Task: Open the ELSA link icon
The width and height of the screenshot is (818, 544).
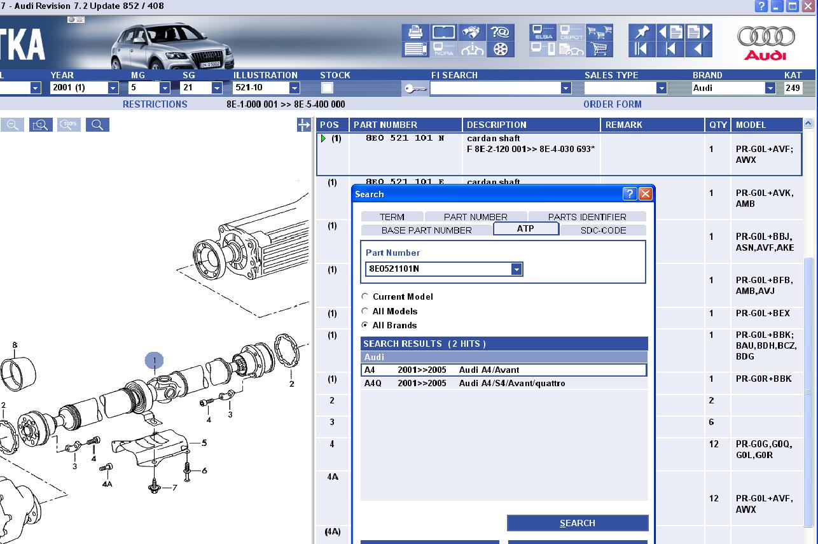Action: click(543, 32)
